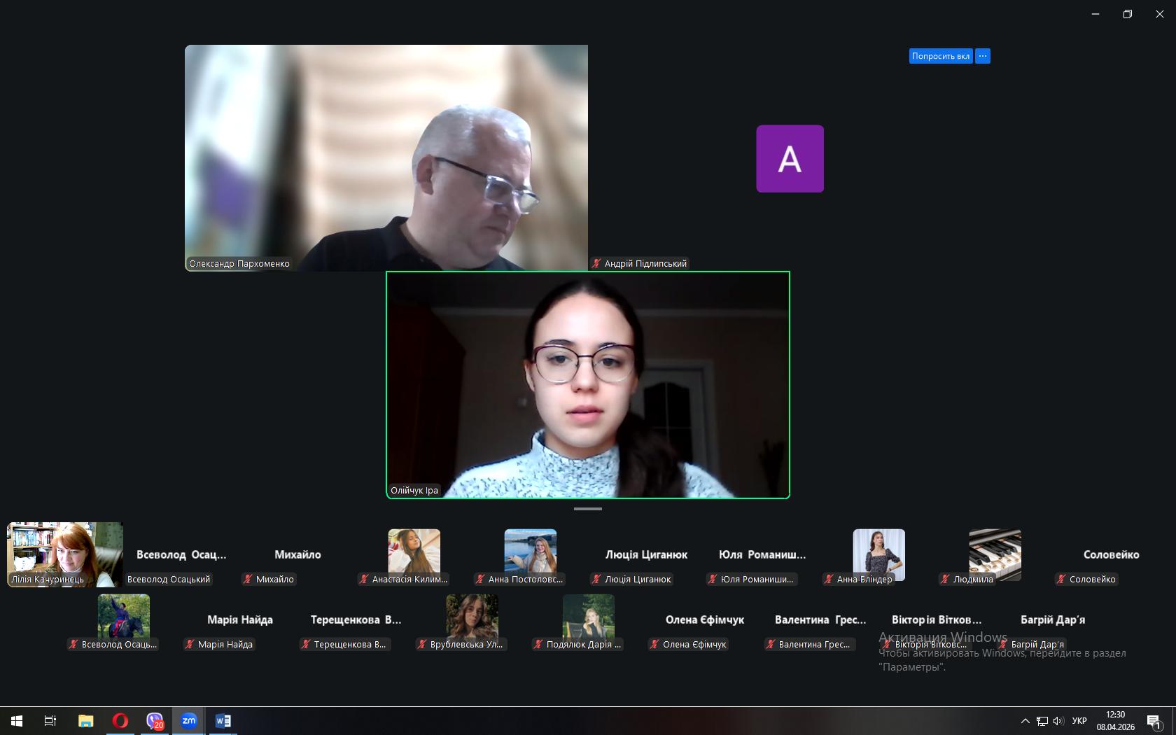Screen dimensions: 1176x735
Task: Open the notification center with 1 alert
Action: (1154, 721)
